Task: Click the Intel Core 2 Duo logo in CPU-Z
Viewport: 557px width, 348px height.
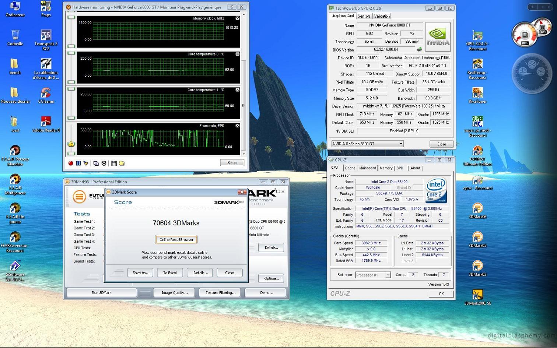Action: tap(436, 190)
